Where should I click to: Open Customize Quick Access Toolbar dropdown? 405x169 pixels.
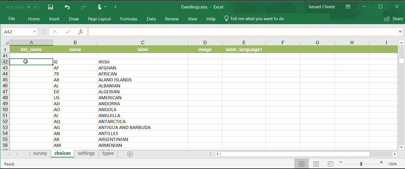pos(115,7)
